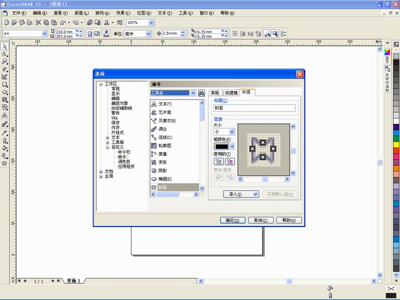Select 命令栏 in the options tree
This screenshot has height=300, width=400.
coord(124,152)
